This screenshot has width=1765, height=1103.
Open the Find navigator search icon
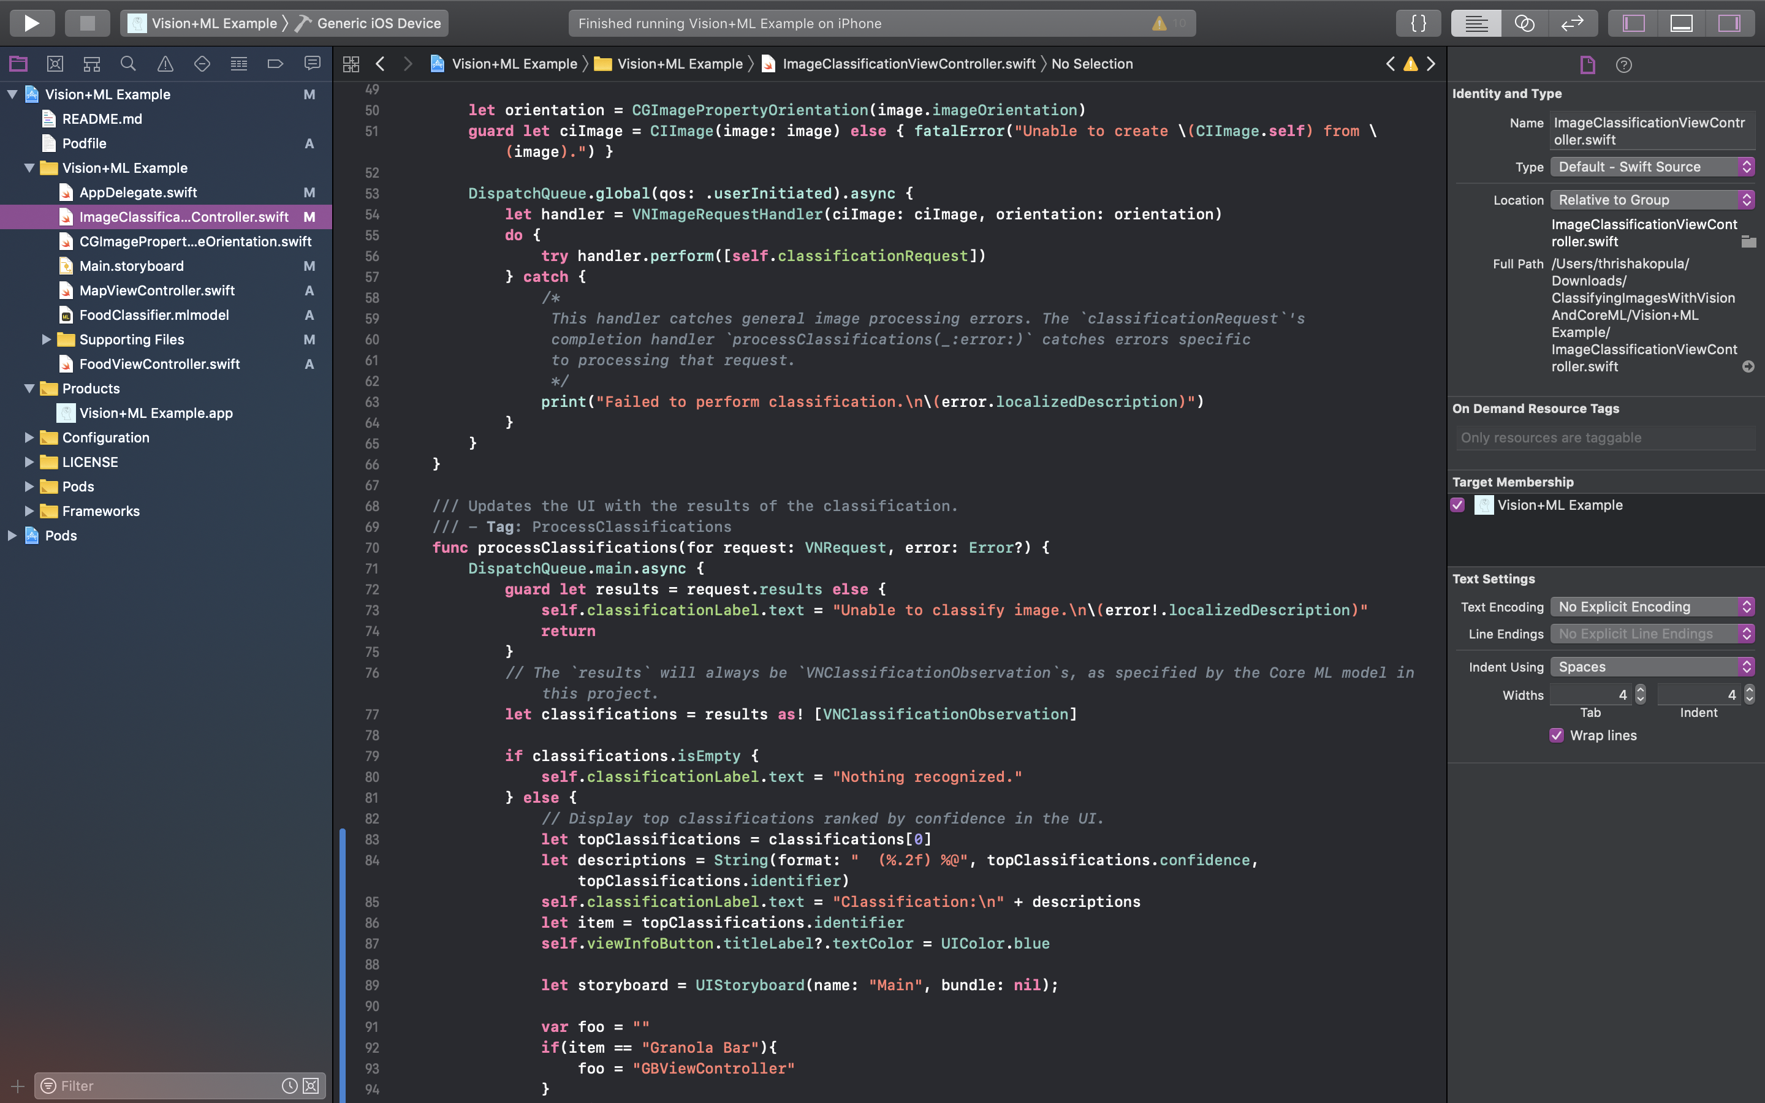(128, 64)
